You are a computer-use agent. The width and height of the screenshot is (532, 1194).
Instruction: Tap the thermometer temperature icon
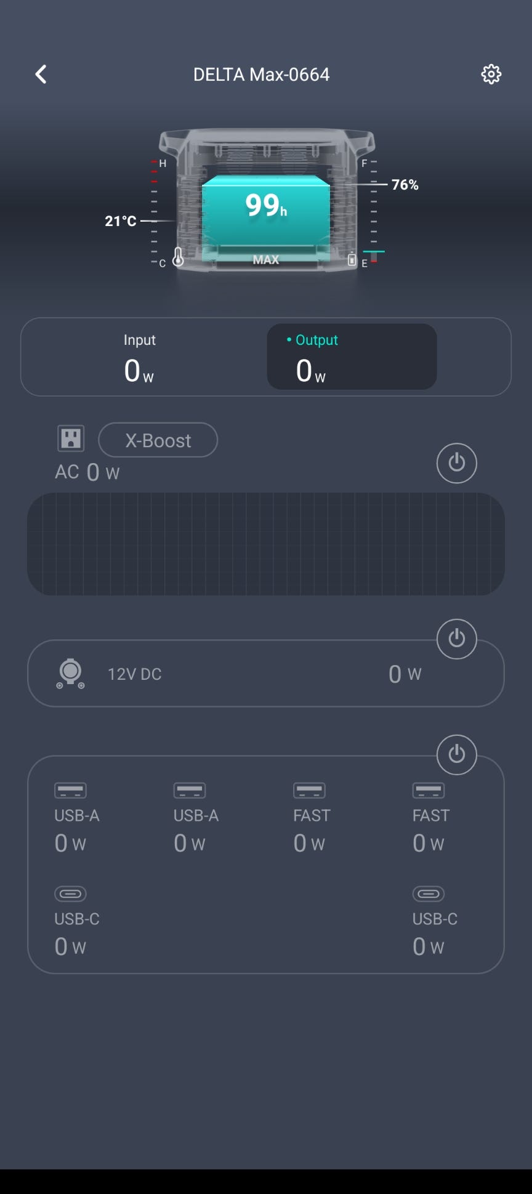pos(178,257)
